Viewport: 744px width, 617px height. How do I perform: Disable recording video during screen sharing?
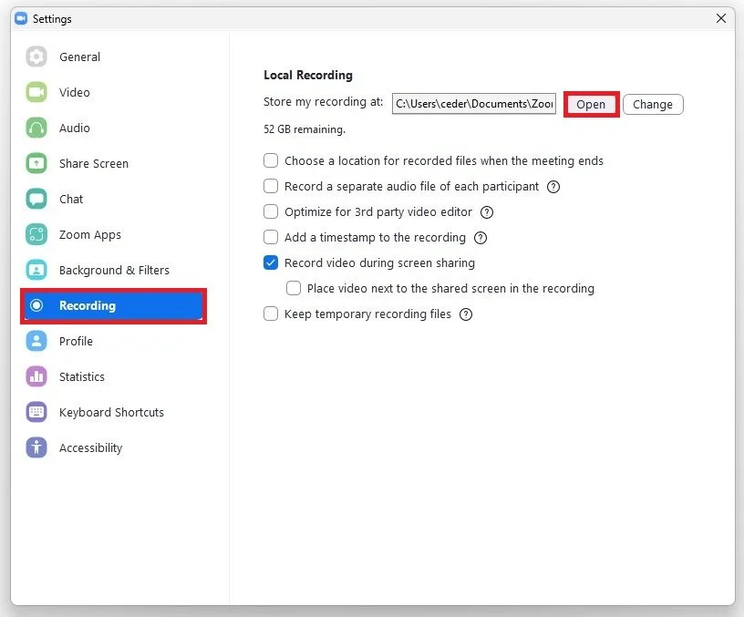click(x=271, y=262)
